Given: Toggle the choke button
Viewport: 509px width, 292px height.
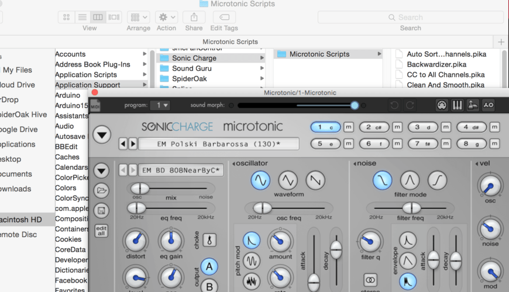Looking at the screenshot, I should (209, 240).
